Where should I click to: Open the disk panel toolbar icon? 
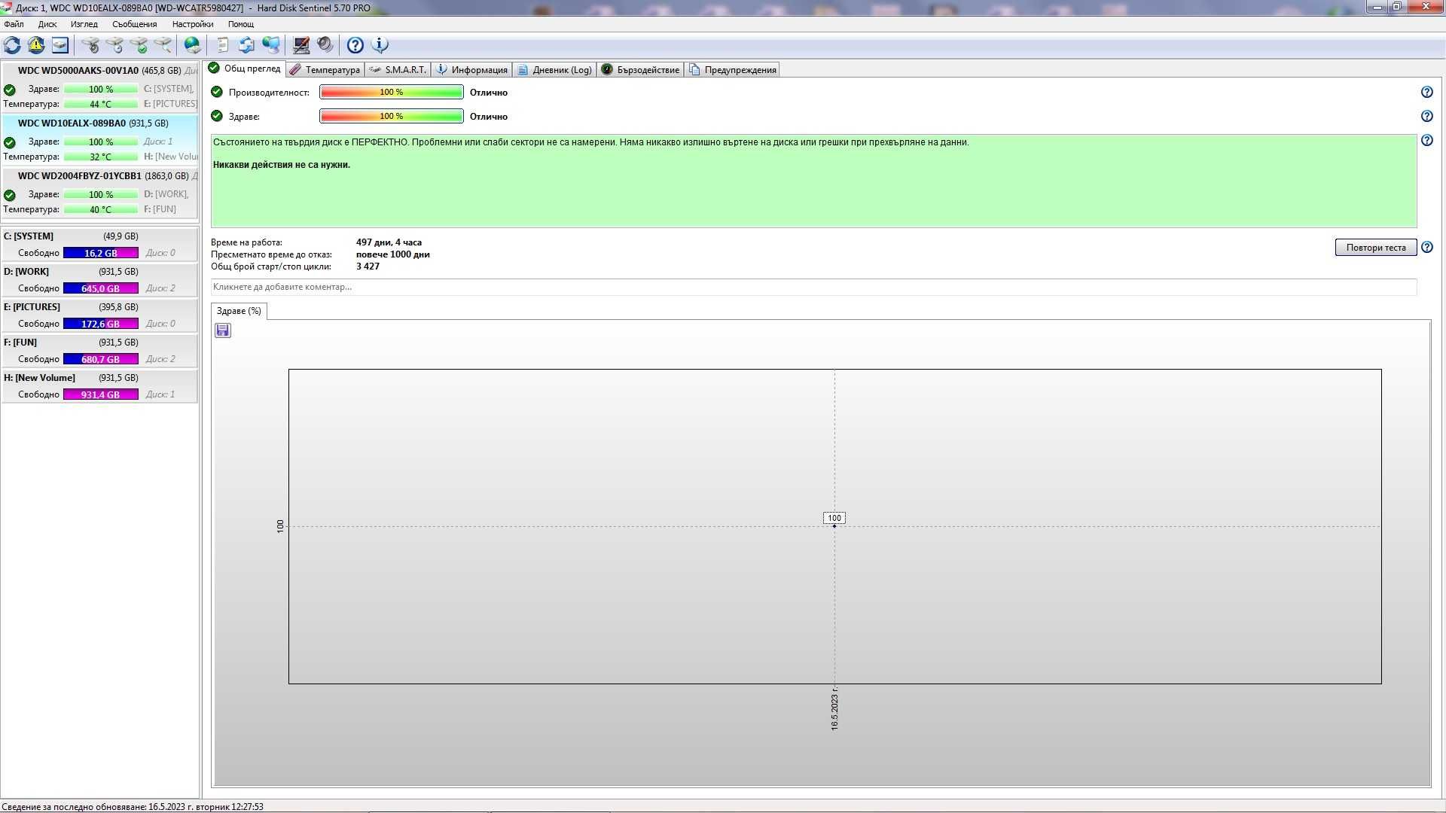[x=60, y=45]
